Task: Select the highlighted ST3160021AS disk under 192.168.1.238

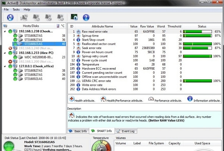Action: click(39, 44)
